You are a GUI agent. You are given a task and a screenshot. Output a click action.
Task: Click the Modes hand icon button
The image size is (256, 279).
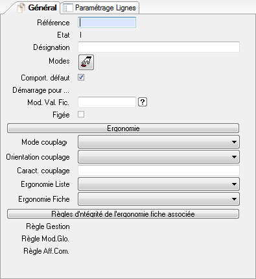[86, 62]
